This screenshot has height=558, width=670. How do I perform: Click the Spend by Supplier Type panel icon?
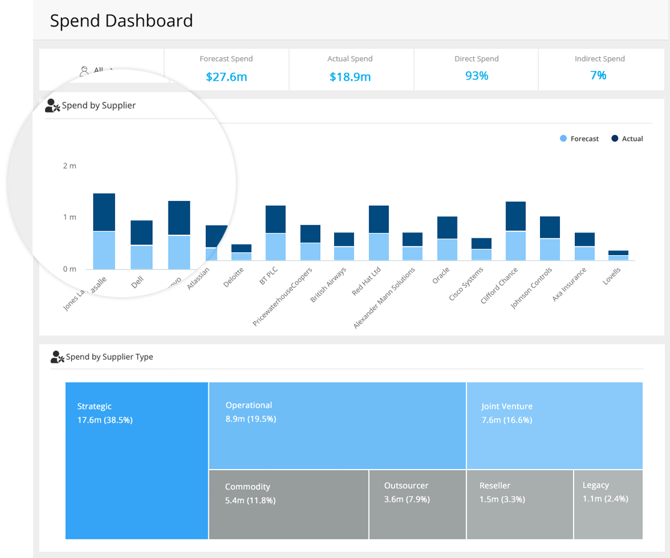[56, 356]
